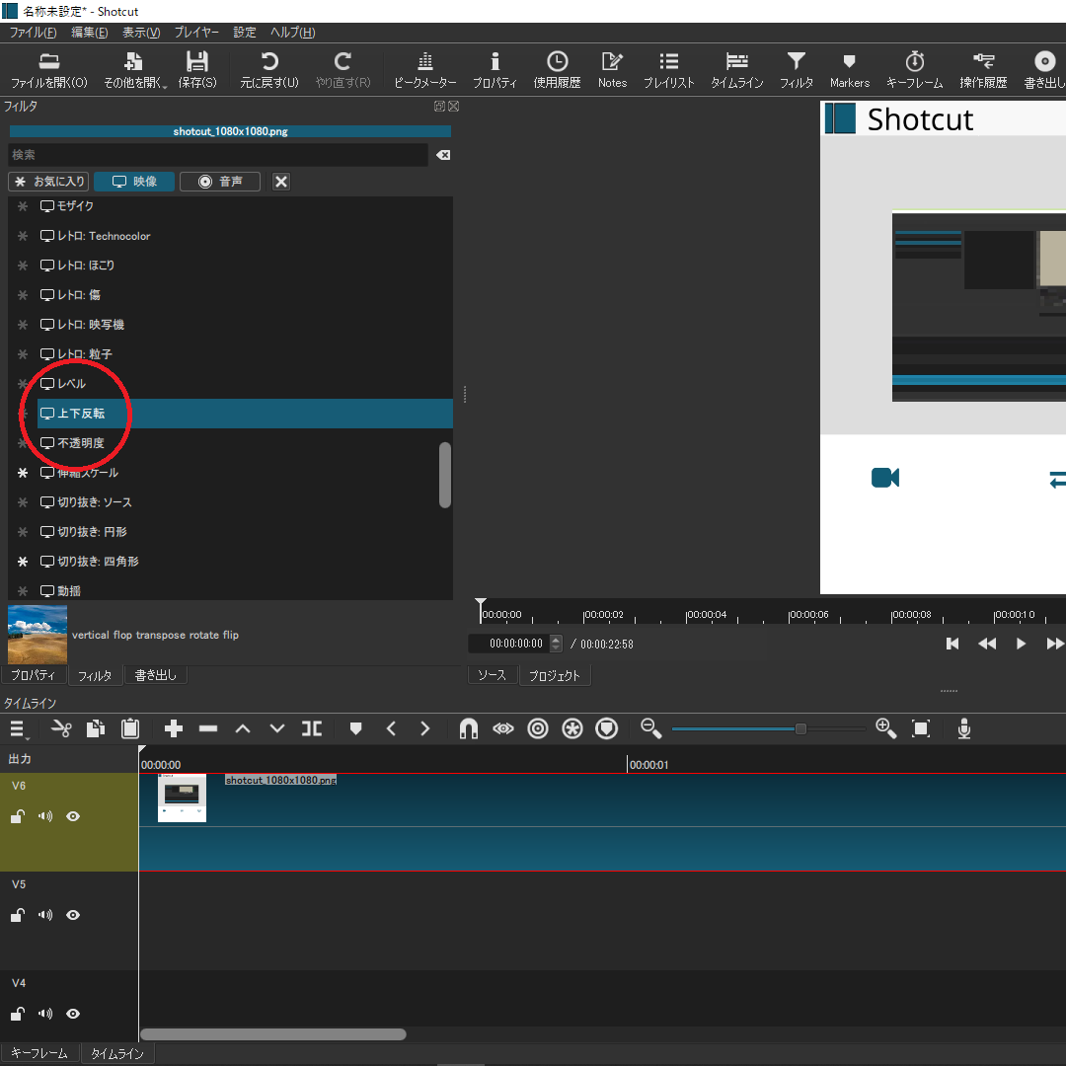Show audio filters with 音声 button
Screen dimensions: 1066x1066
coord(219,181)
